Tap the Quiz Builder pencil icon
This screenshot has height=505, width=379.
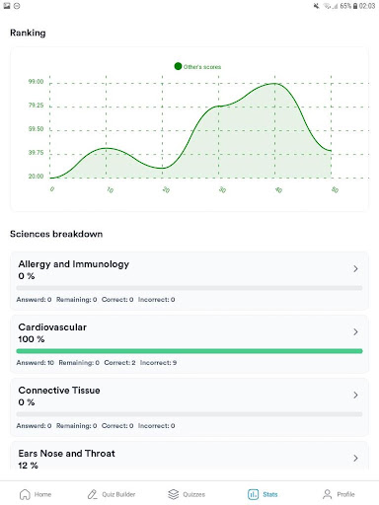coord(93,494)
